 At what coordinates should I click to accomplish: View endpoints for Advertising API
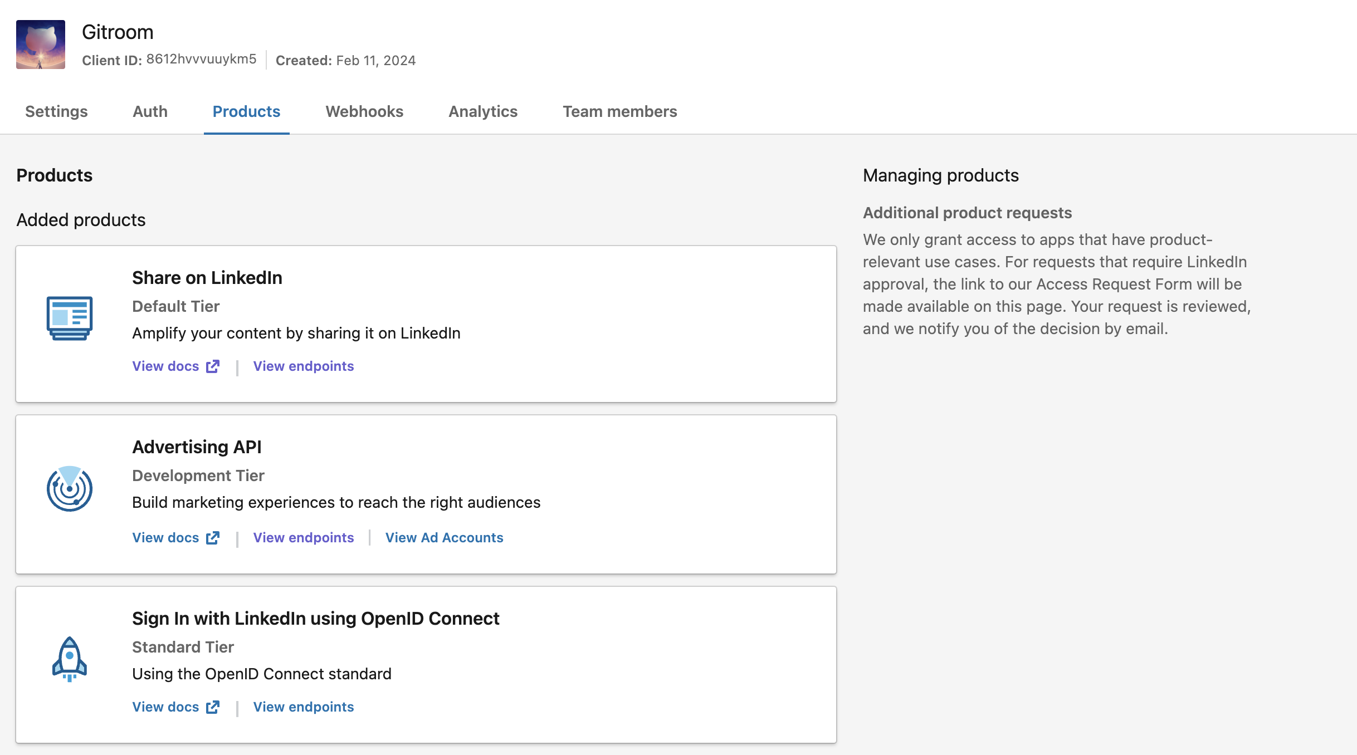(x=304, y=538)
